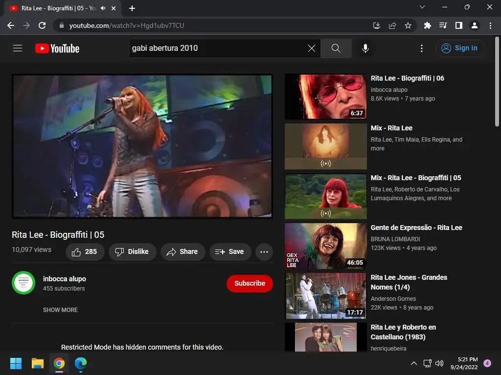Open Chrome extensions puzzle icon
This screenshot has width=501, height=375.
click(x=428, y=25)
